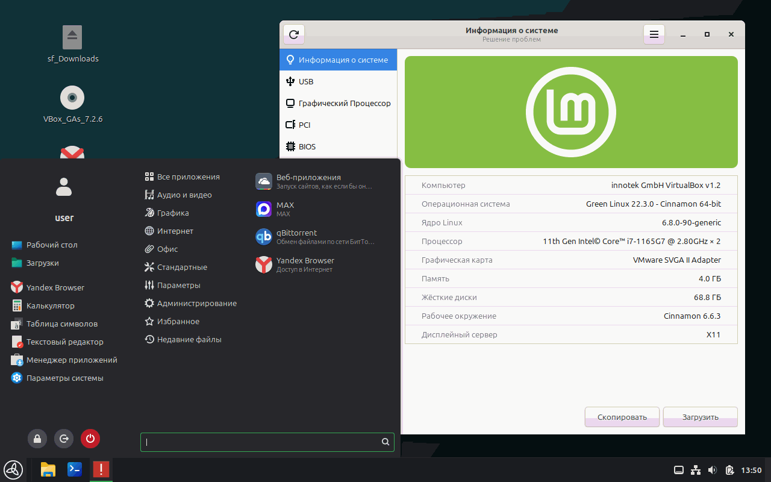This screenshot has height=482, width=771.
Task: Click the lock screen icon
Action: pos(37,439)
